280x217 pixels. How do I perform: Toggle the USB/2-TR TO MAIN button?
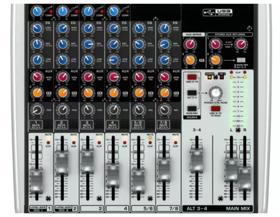coord(215,108)
